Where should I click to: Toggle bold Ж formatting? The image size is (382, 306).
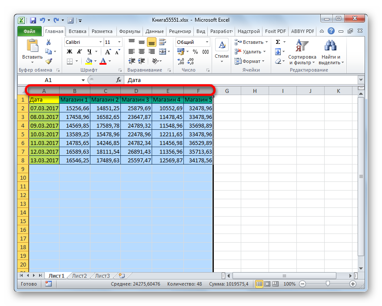(x=70, y=52)
